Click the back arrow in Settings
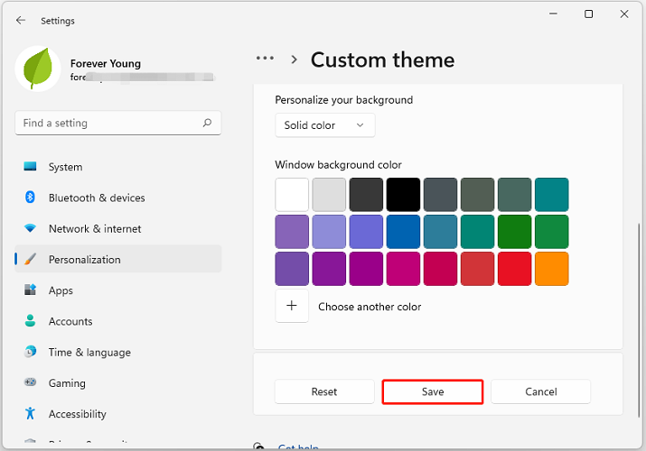646x451 pixels. click(x=21, y=20)
